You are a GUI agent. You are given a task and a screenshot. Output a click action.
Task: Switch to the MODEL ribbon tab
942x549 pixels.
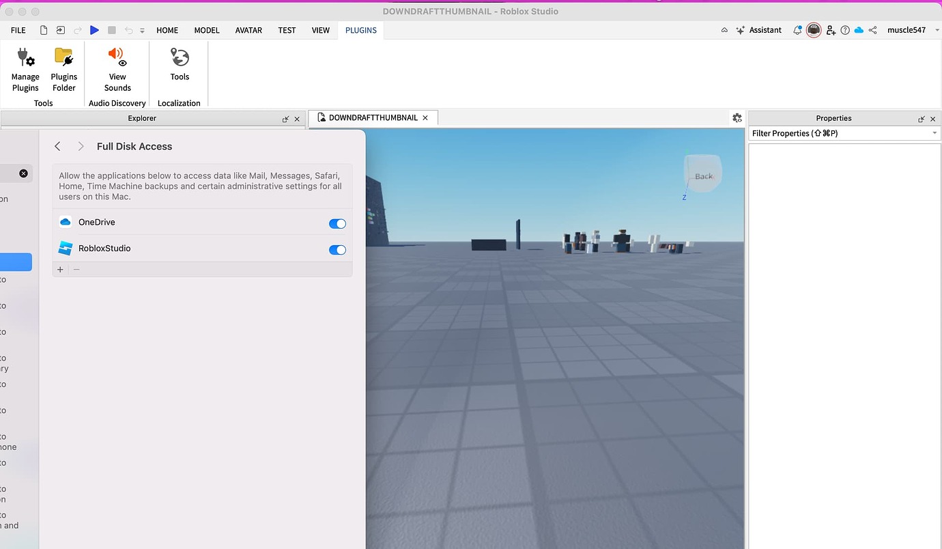click(206, 30)
